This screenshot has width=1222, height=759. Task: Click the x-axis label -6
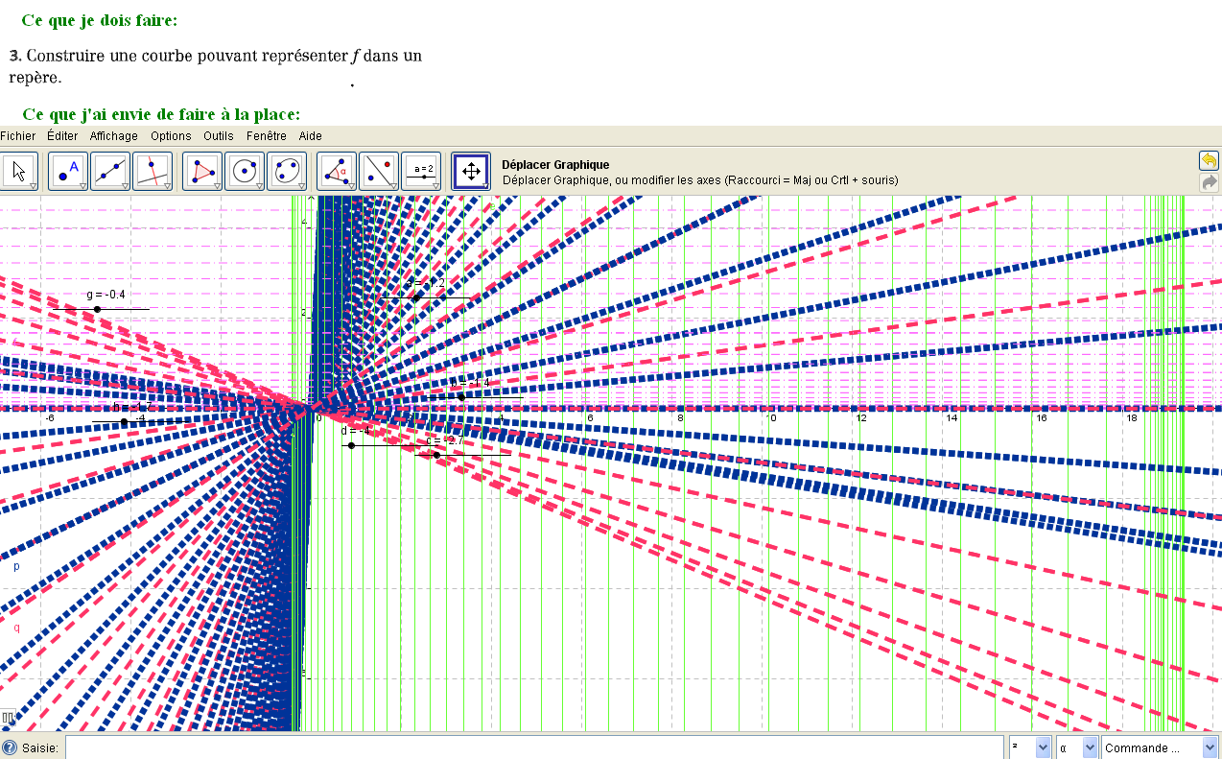tap(48, 417)
